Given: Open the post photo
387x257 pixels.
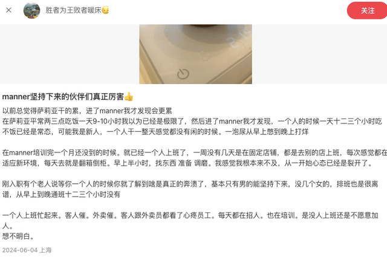Looking at the screenshot, I should [195, 54].
